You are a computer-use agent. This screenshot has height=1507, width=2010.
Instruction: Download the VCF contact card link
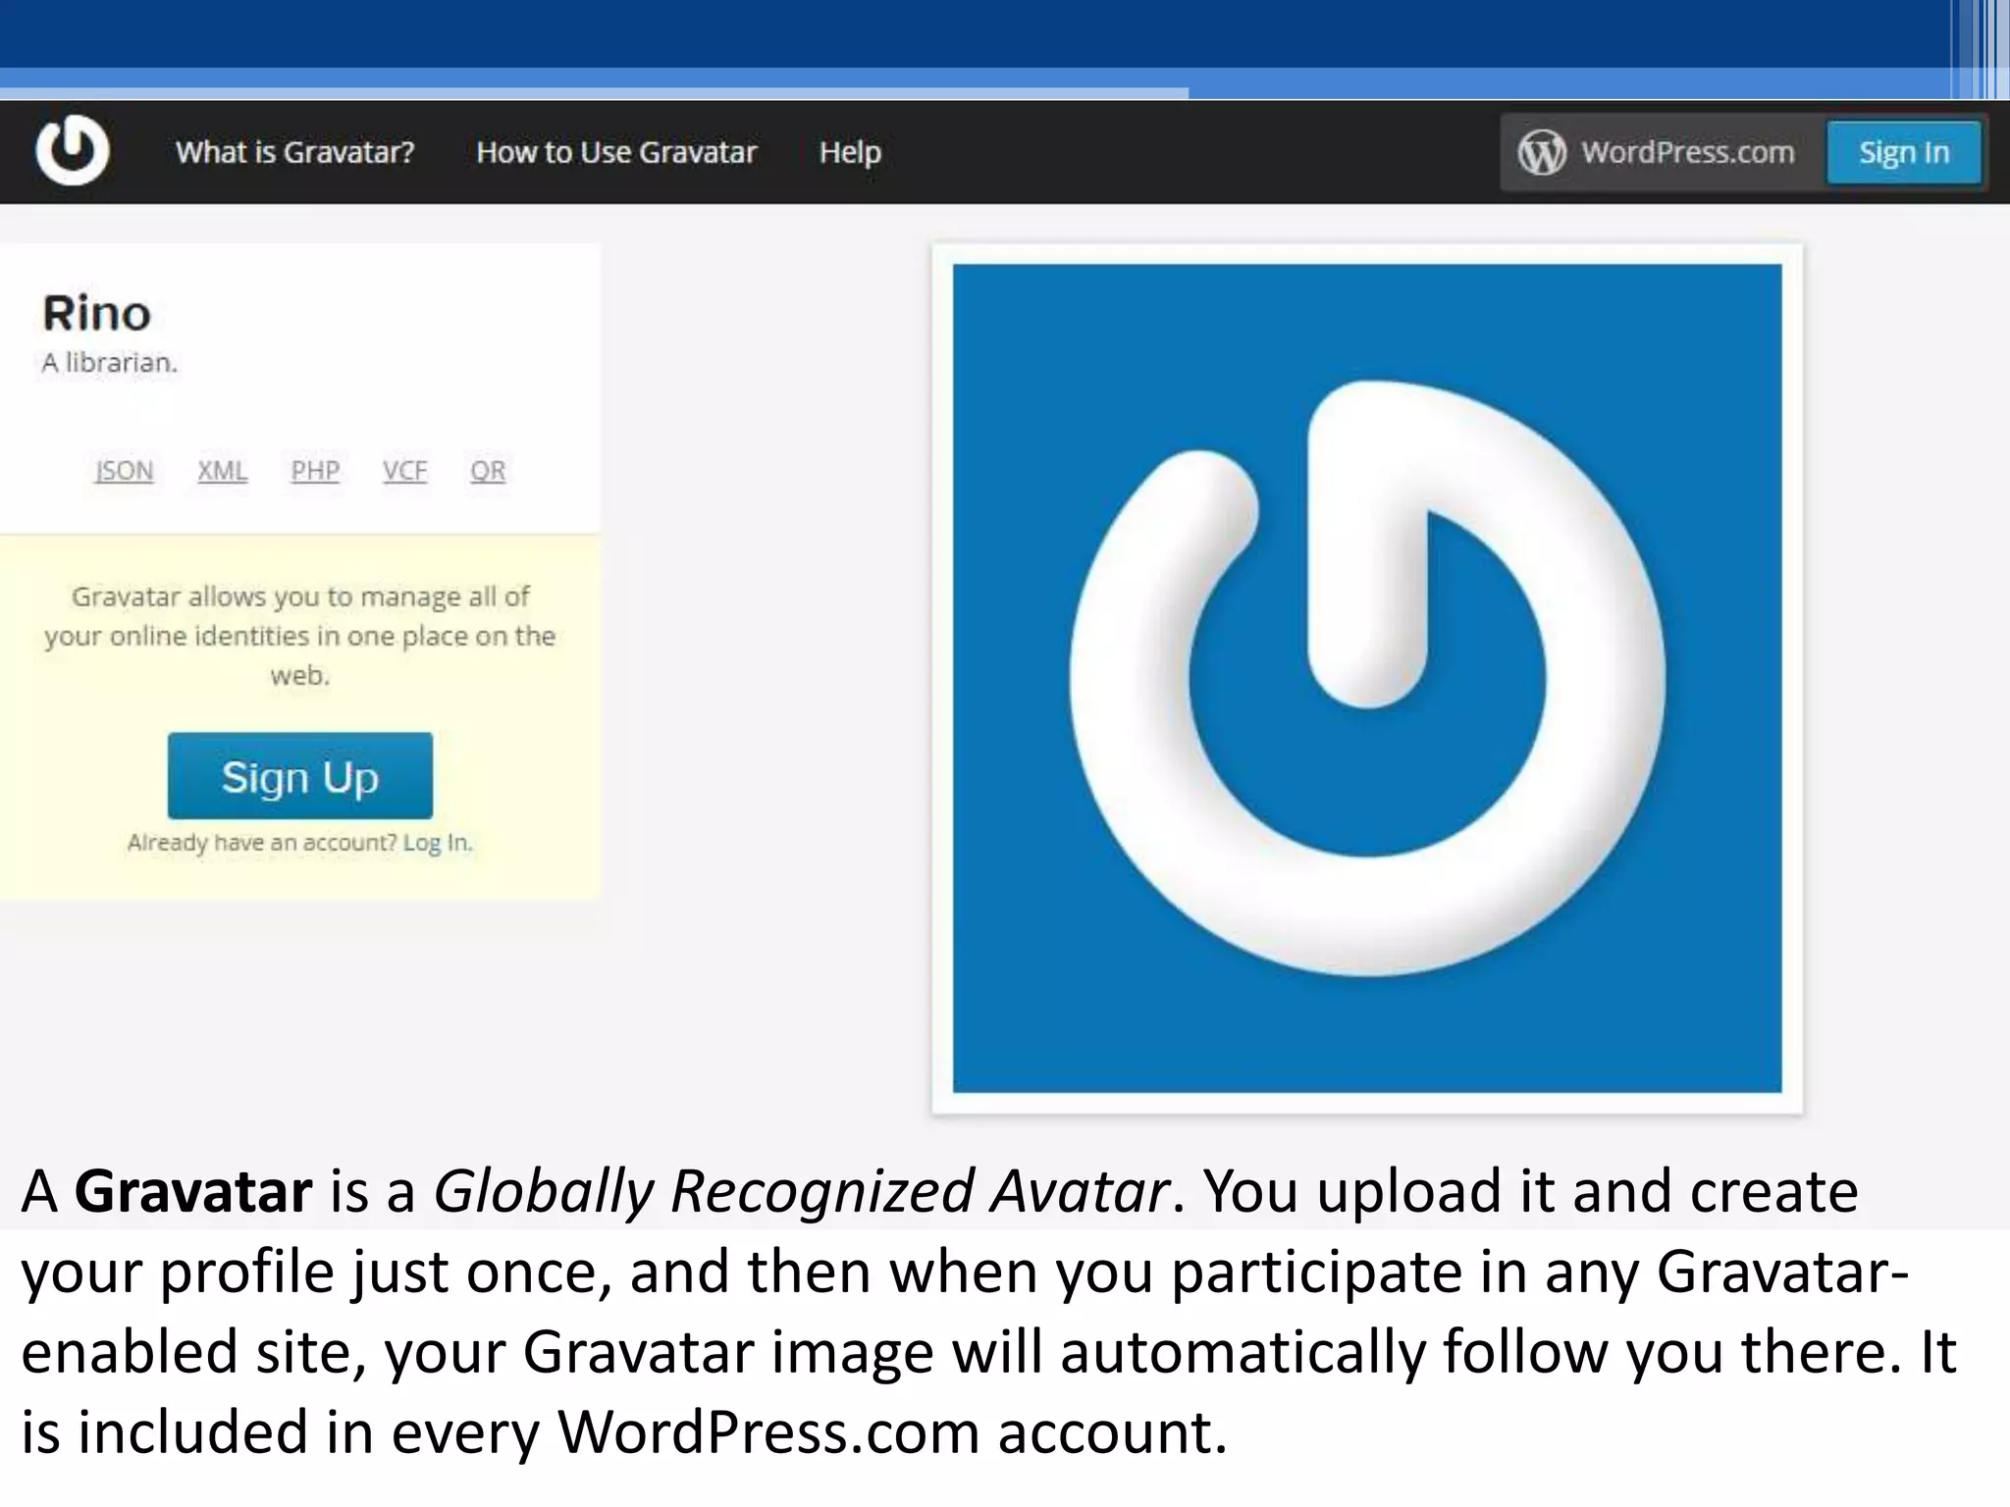pyautogui.click(x=405, y=471)
